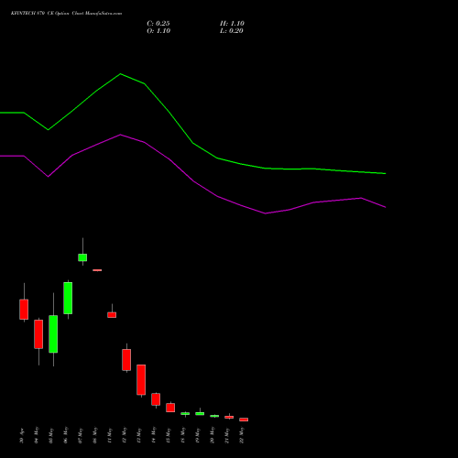Select the small green candle for 18 May
Image resolution: width=458 pixels, height=458 pixels.
185,414
